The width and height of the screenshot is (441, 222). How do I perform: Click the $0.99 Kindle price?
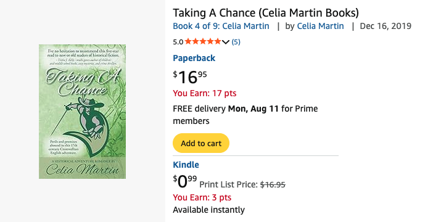[x=185, y=181]
